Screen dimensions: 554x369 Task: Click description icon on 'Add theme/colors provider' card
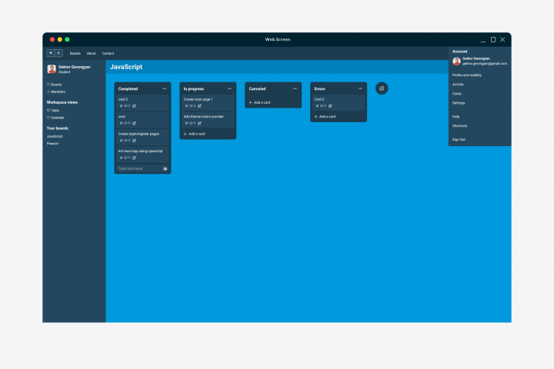tap(186, 123)
